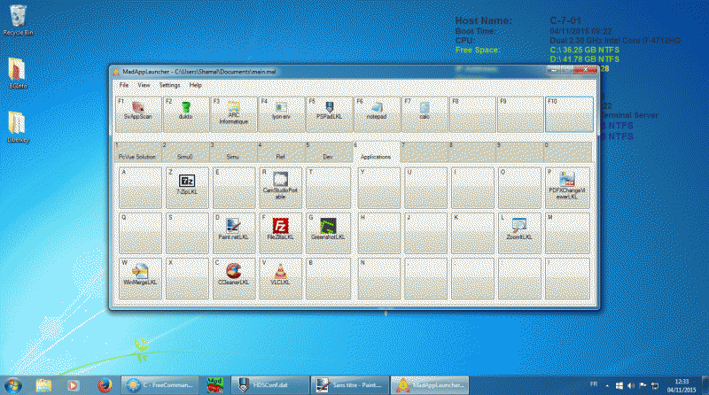
Task: Switch to the Dev tab
Action: 328,151
